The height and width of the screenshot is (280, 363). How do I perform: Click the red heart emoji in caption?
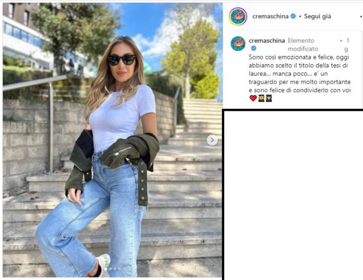[253, 98]
